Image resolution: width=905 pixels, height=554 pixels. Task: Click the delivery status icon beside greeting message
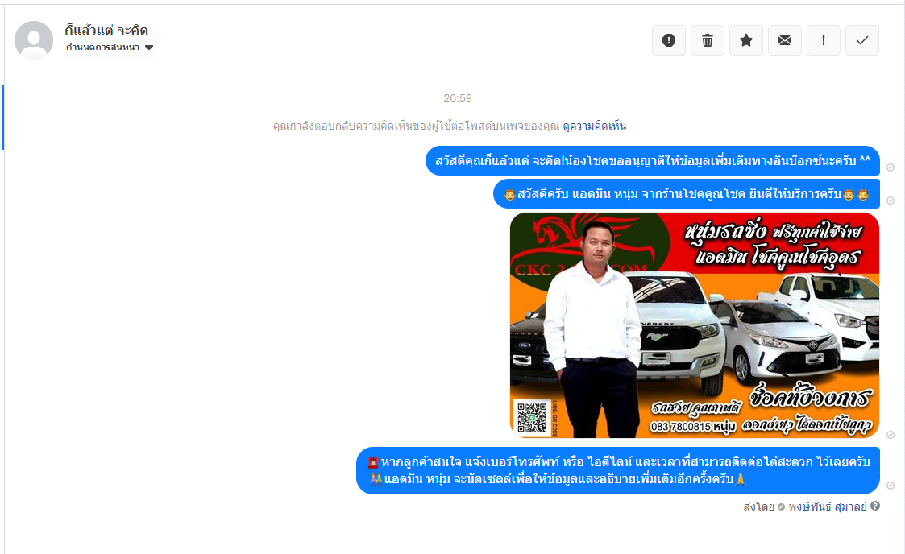(x=890, y=201)
